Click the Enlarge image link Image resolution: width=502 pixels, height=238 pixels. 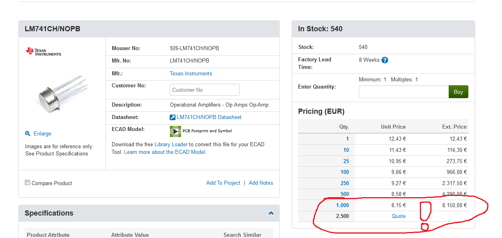42,134
